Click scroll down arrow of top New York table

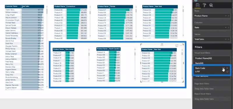pyautogui.click(x=183, y=35)
